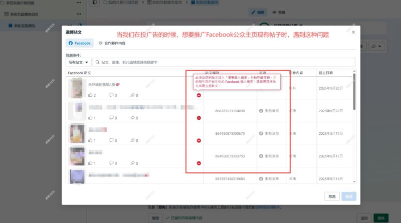Image resolution: width=401 pixels, height=223 pixels.
Task: Click the share icon of post 864550873333673
Action: (x=132, y=140)
